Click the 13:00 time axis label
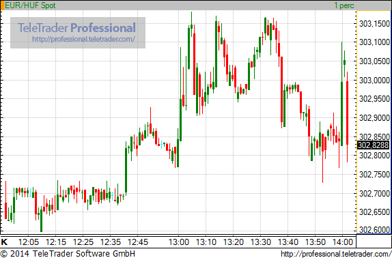This screenshot has width=392, height=260. coord(179,242)
